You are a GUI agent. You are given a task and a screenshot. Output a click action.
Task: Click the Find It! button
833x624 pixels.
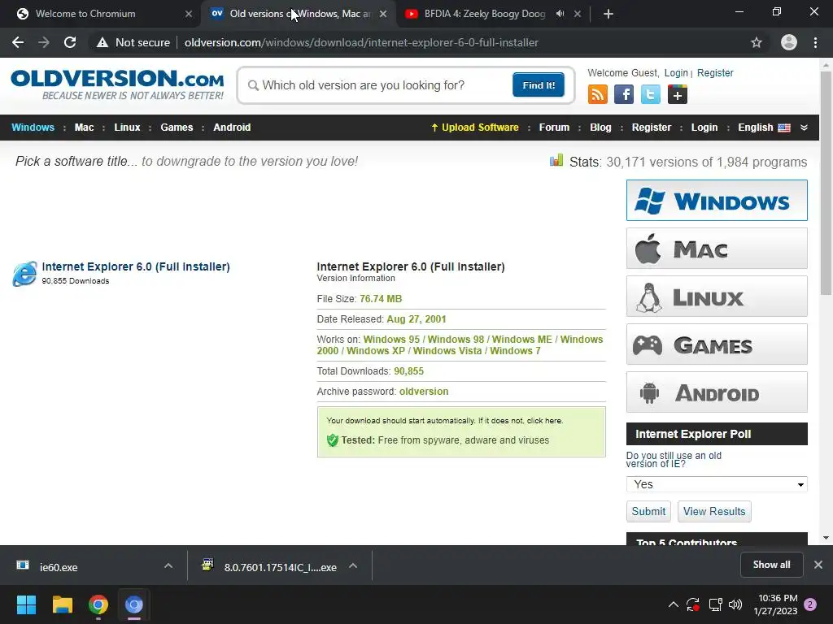(x=539, y=84)
